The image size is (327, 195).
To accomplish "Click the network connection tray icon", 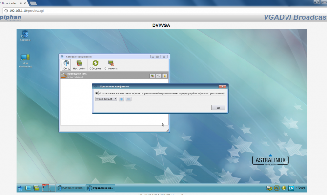I will (269, 188).
